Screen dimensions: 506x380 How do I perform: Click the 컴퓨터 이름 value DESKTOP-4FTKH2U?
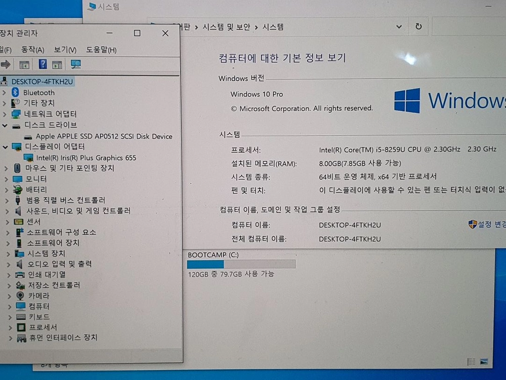[x=350, y=225]
